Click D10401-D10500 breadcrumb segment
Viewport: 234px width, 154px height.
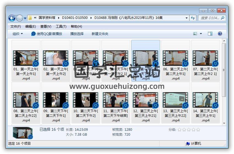click(75, 18)
